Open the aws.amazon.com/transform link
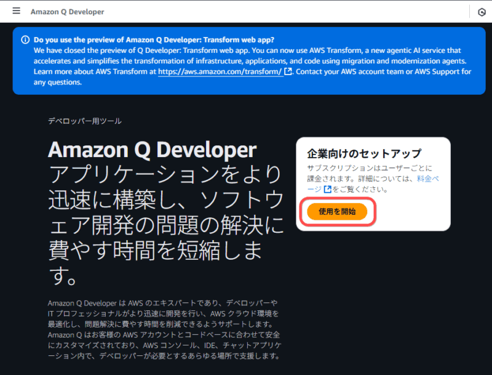Screen dimensions: 492x375 pyautogui.click(x=220, y=71)
